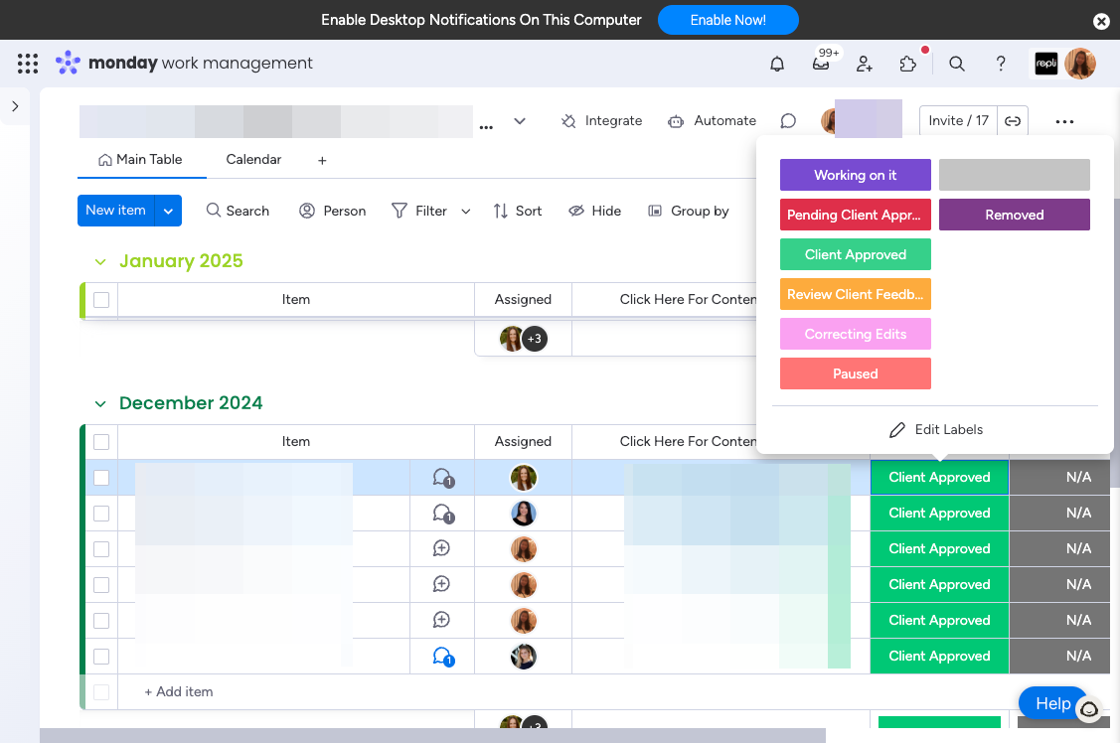Viewport: 1120px width, 743px height.
Task: Collapse the January 2025 group
Action: point(100,262)
